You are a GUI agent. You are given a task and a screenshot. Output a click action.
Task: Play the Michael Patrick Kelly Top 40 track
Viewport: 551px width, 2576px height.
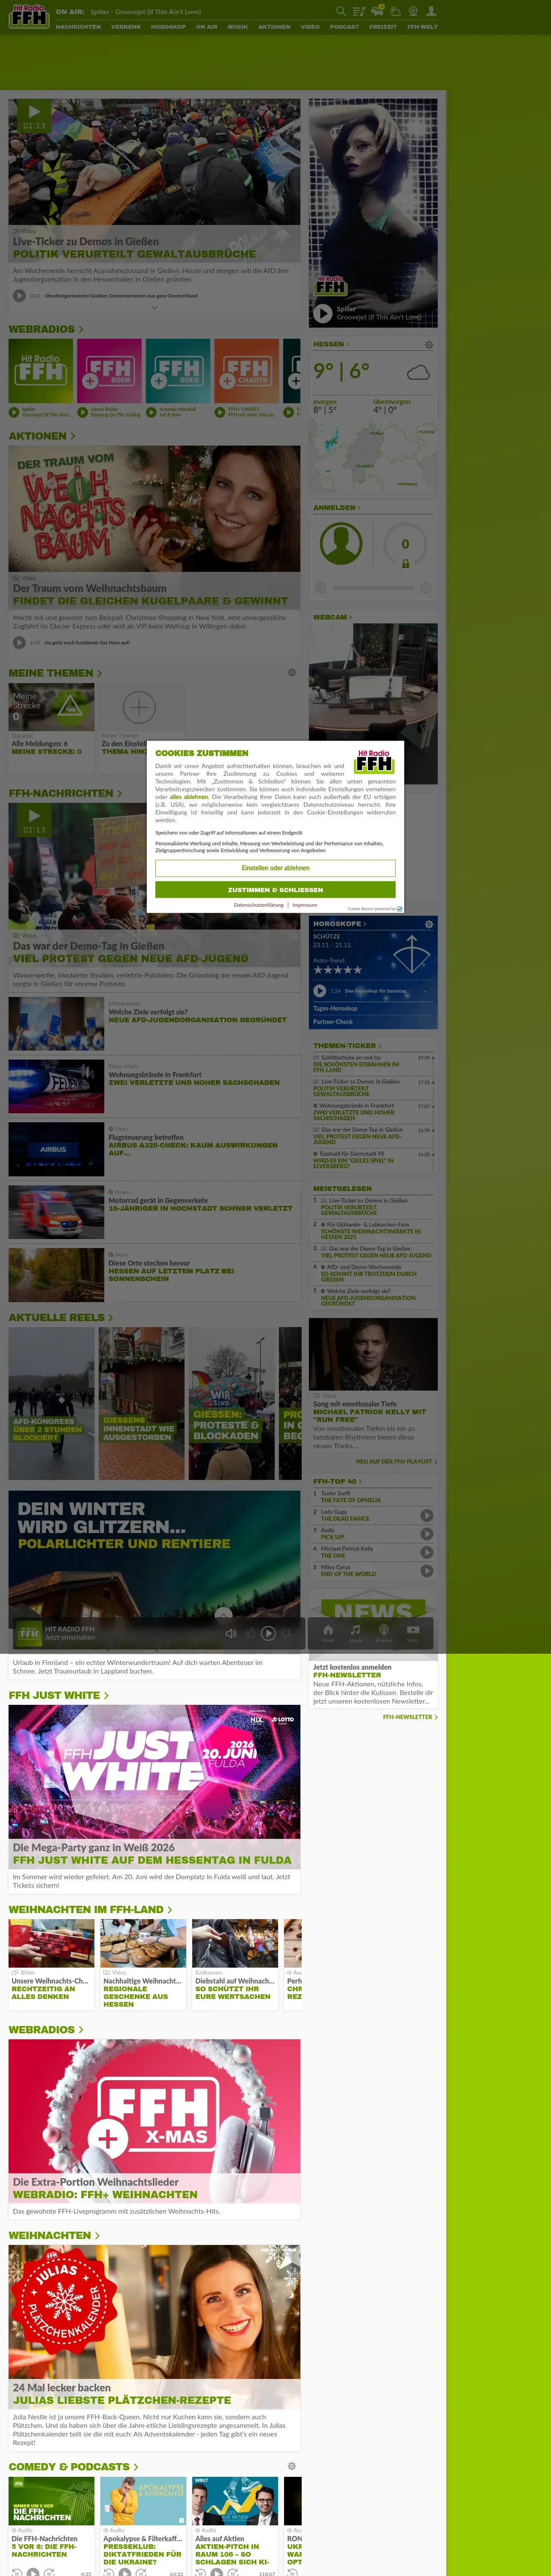click(427, 1552)
